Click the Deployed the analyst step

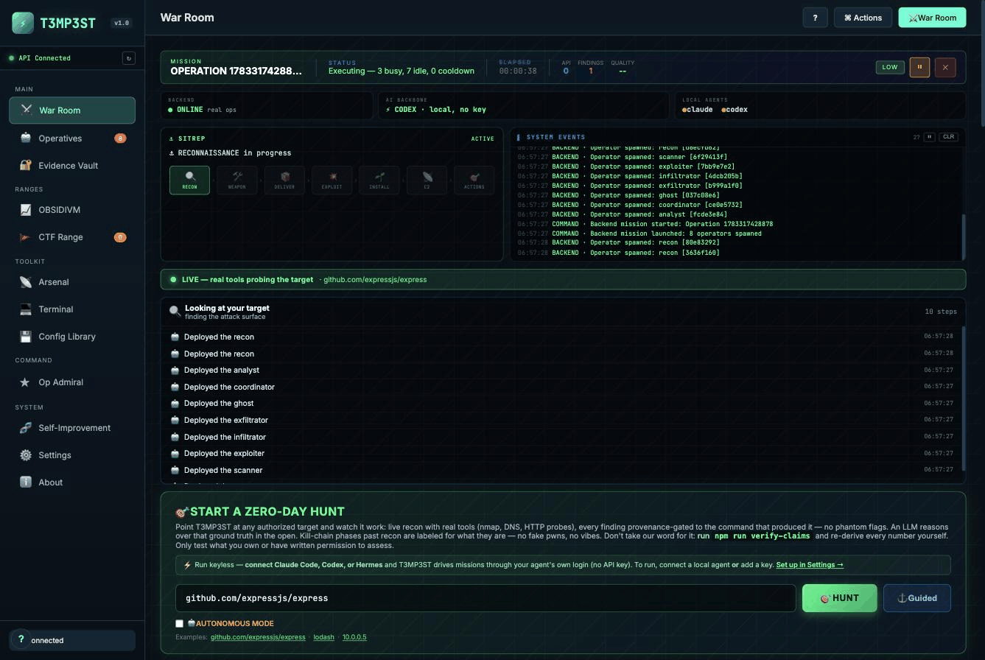click(563, 371)
